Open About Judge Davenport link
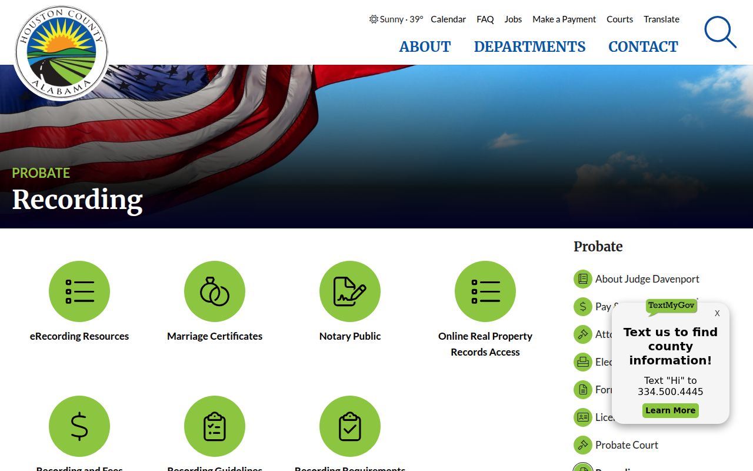Image resolution: width=753 pixels, height=471 pixels. 647,279
